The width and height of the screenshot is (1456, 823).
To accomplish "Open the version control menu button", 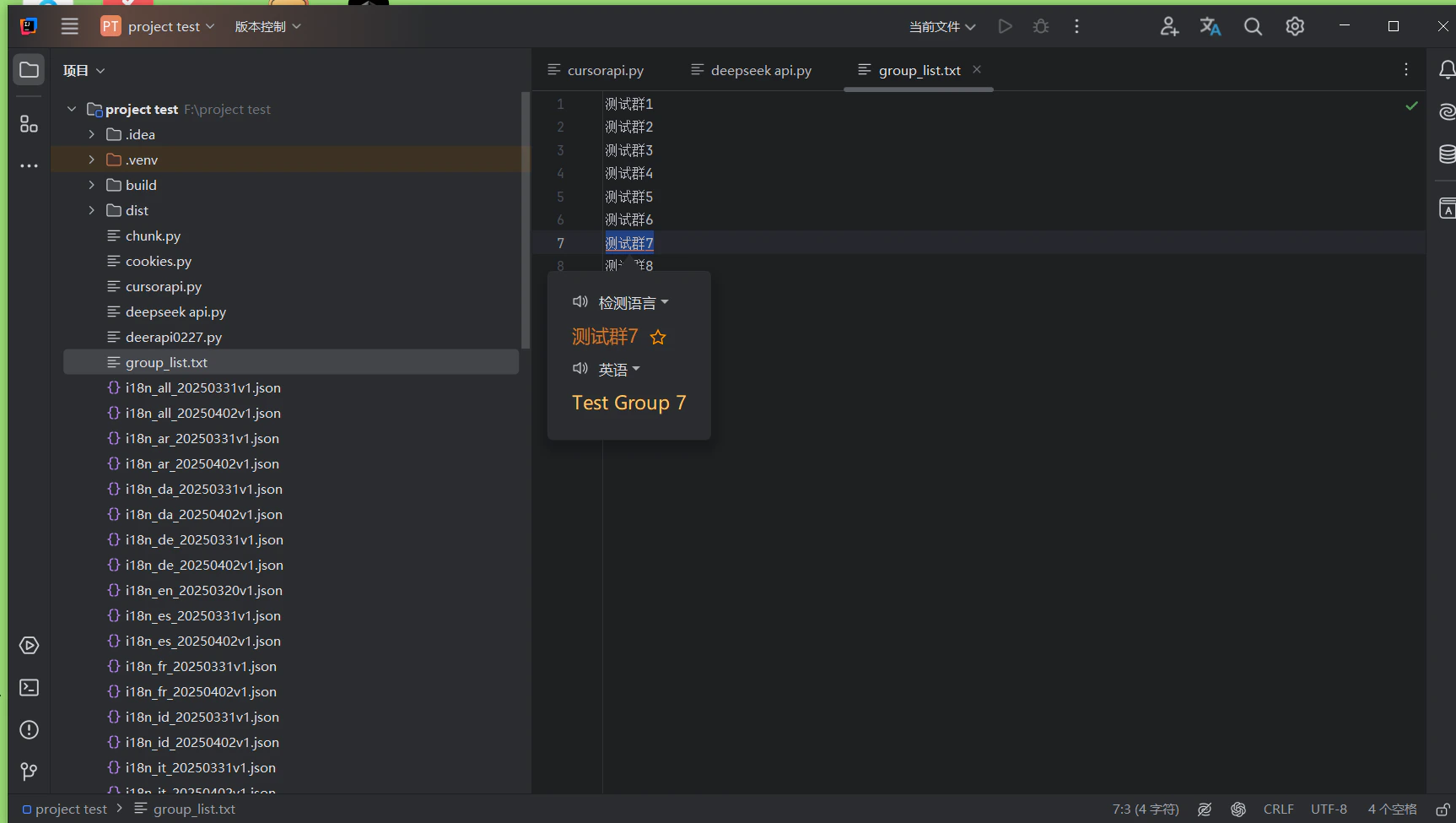I will (x=267, y=27).
